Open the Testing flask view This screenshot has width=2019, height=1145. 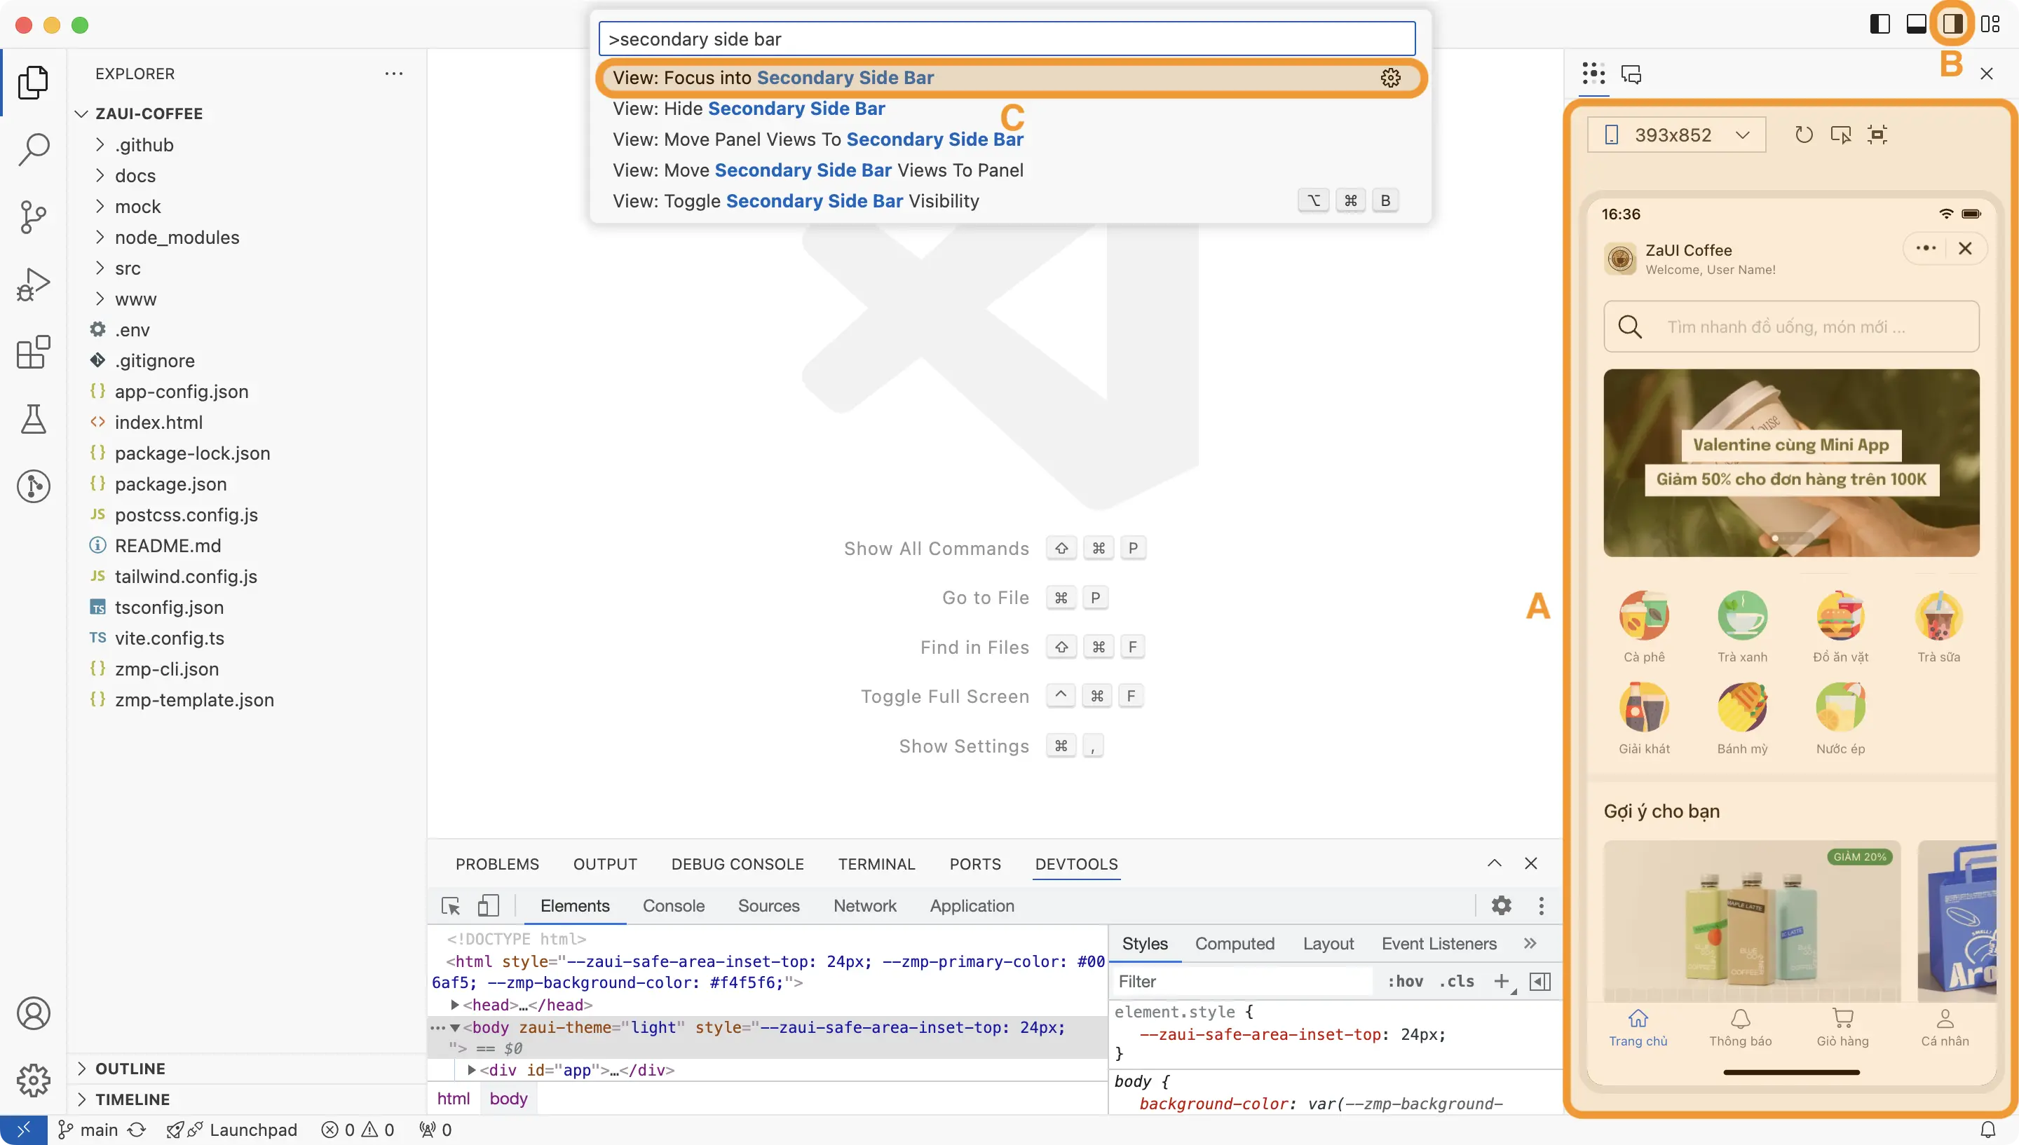(x=33, y=419)
